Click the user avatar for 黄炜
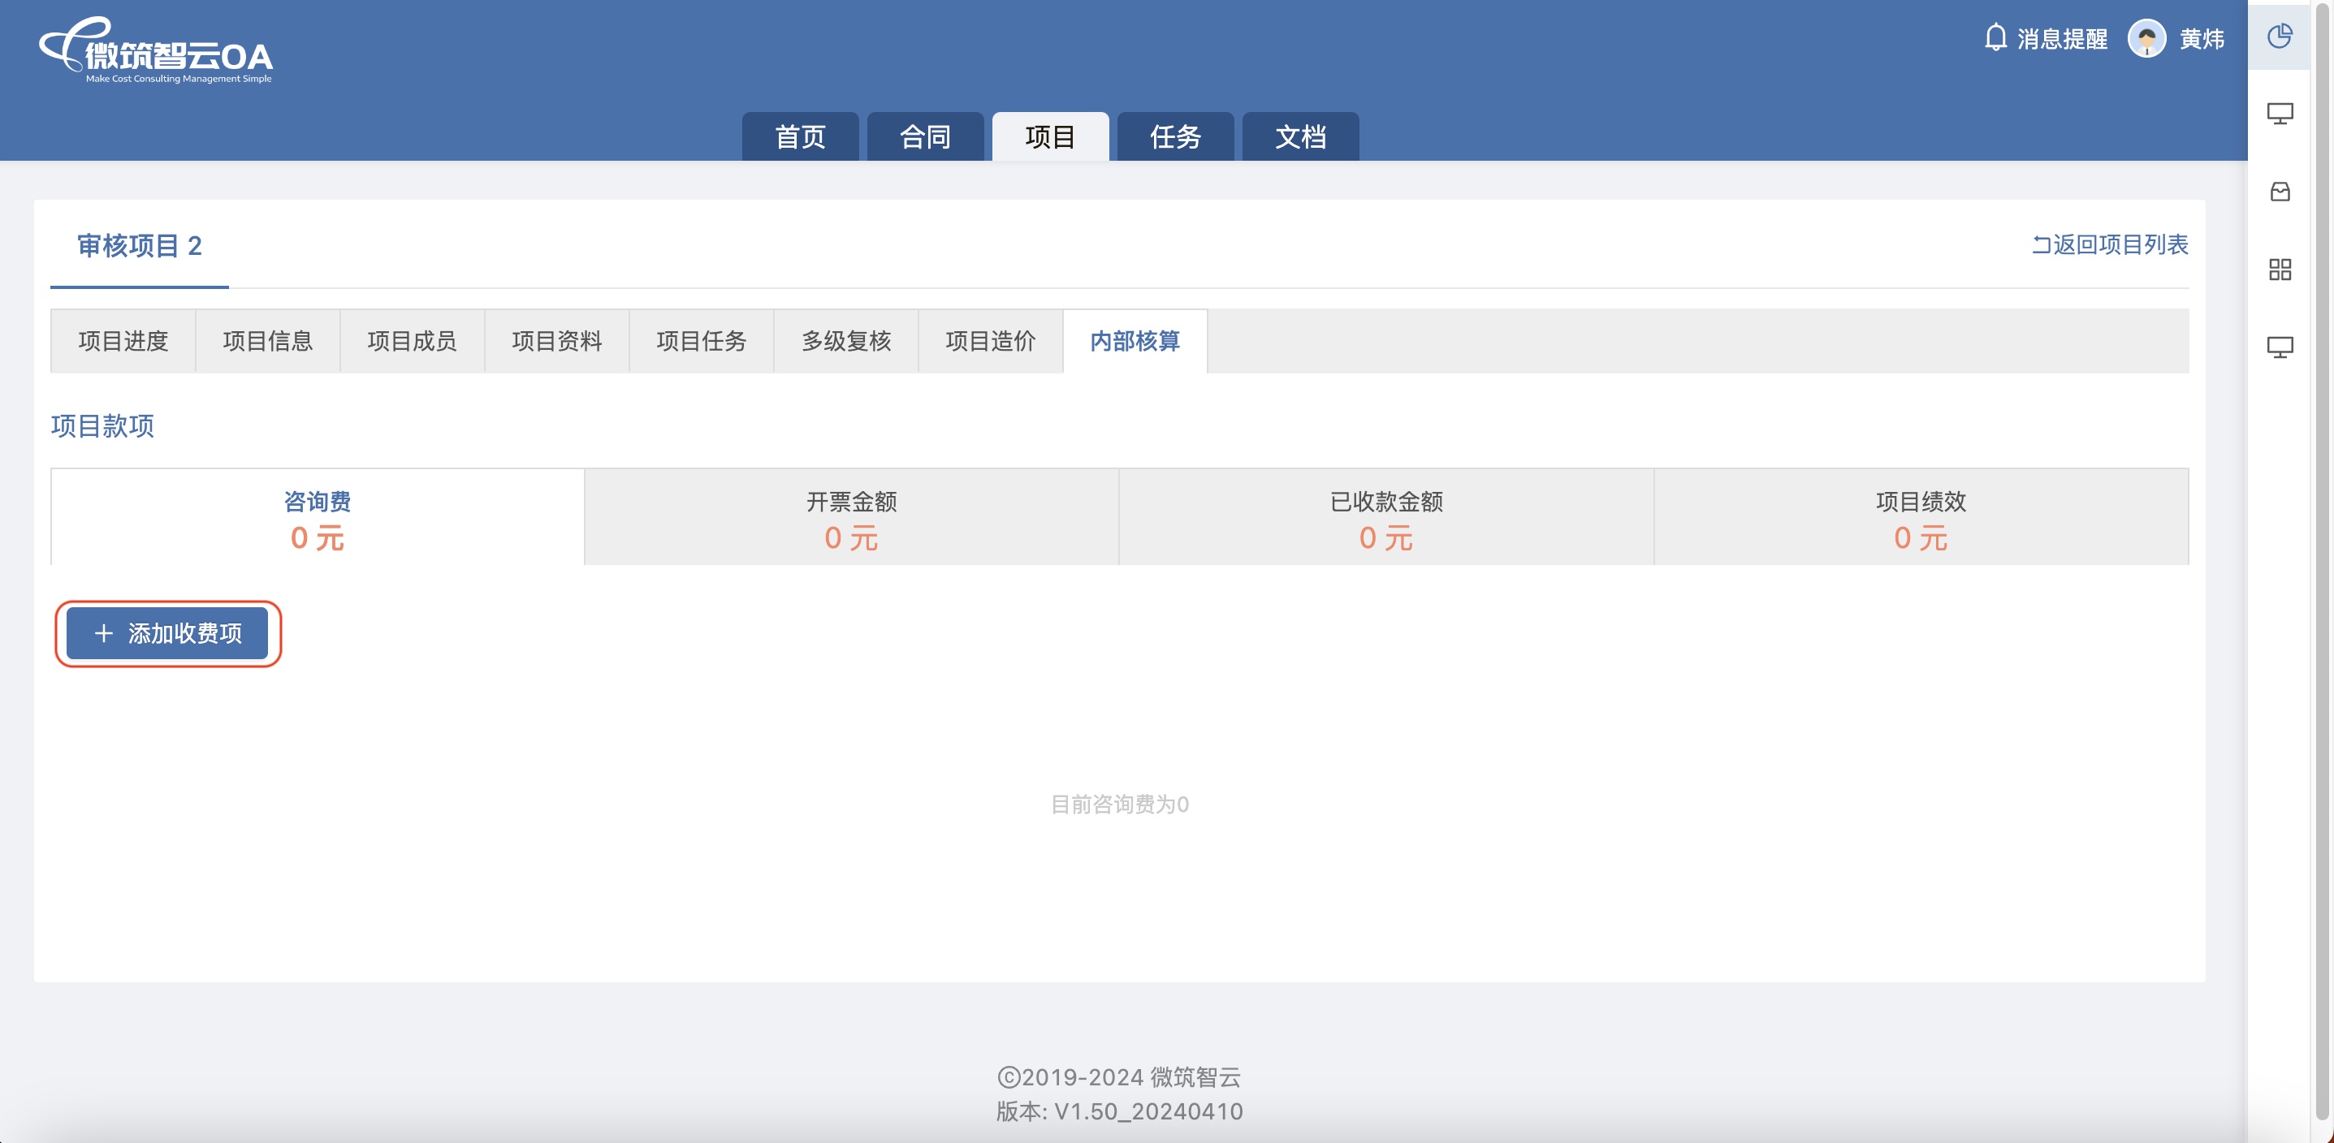Viewport: 2334px width, 1143px height. tap(2146, 38)
